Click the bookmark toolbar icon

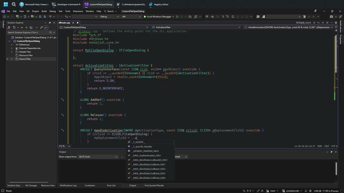(x=233, y=17)
